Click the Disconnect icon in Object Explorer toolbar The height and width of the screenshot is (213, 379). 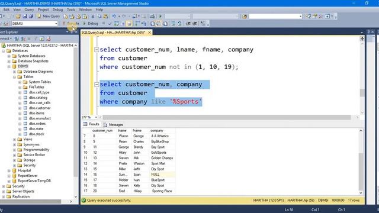click(23, 38)
